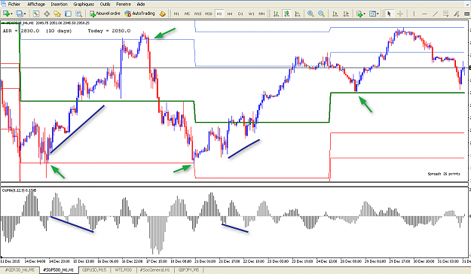Open the Graphiques menu
This screenshot has width=471, height=274.
(84, 5)
